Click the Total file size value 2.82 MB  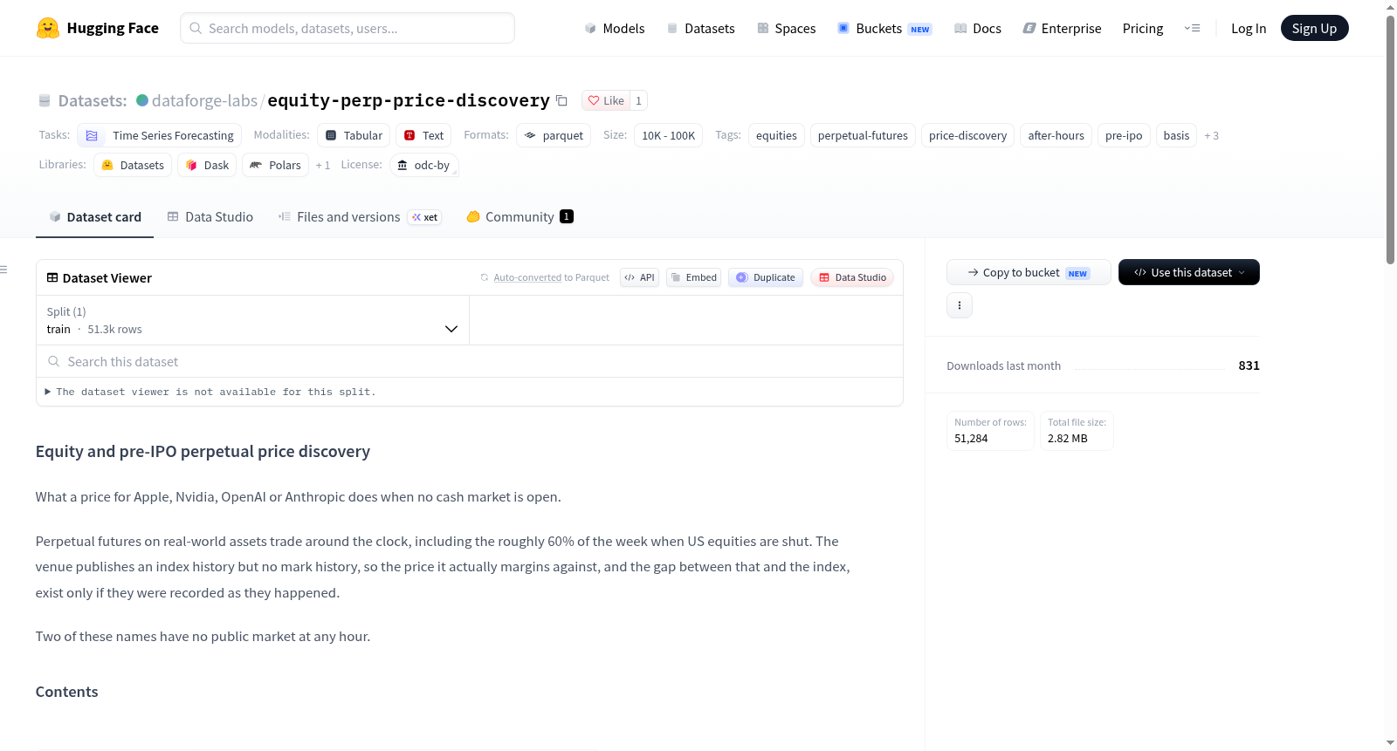point(1068,439)
